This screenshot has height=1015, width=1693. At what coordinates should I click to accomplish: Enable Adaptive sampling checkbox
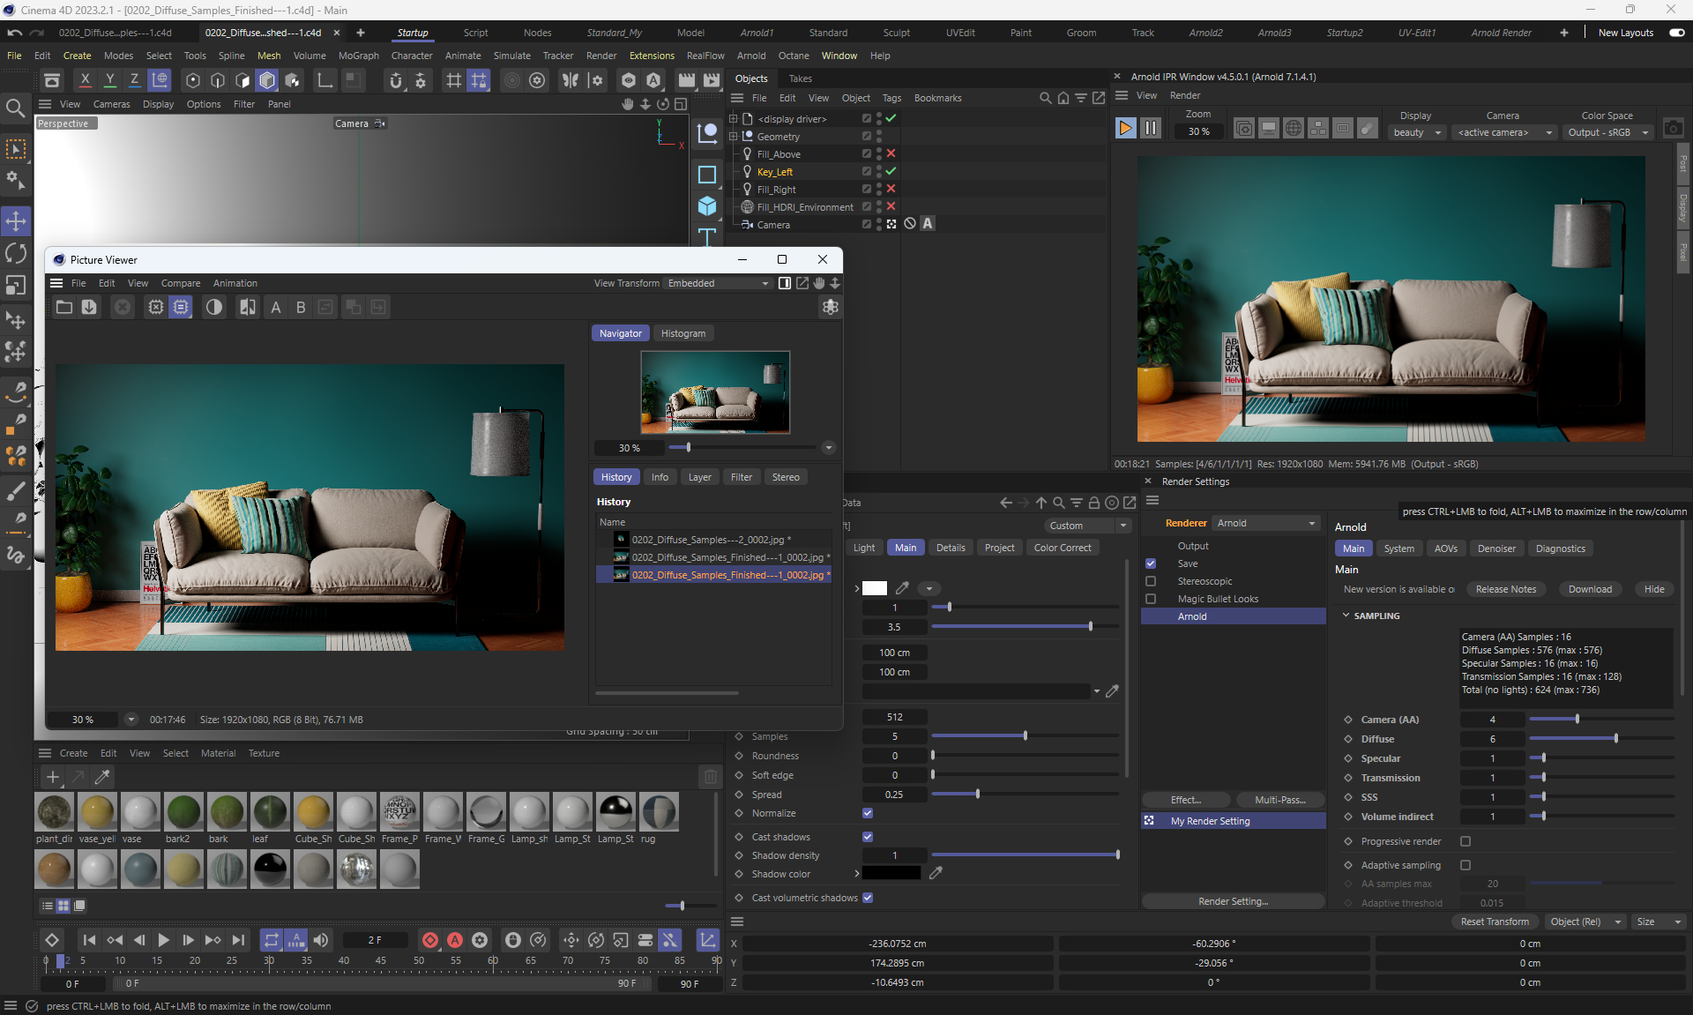pos(1466,865)
